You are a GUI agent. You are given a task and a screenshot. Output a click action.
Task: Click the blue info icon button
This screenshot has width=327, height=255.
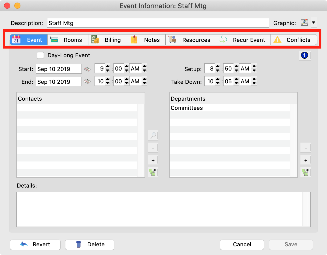(305, 55)
